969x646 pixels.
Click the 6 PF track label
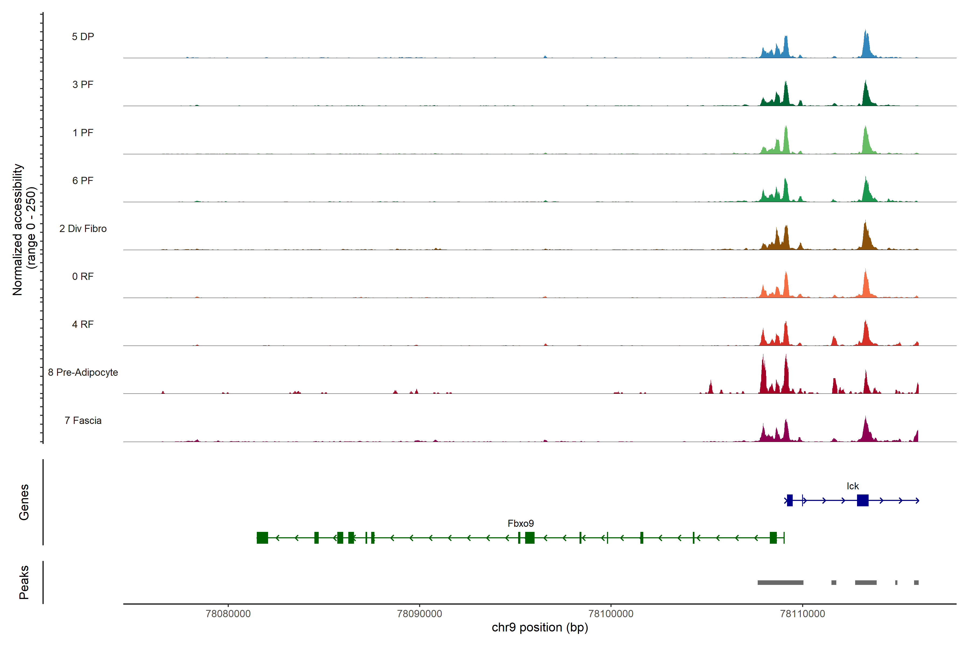(83, 181)
